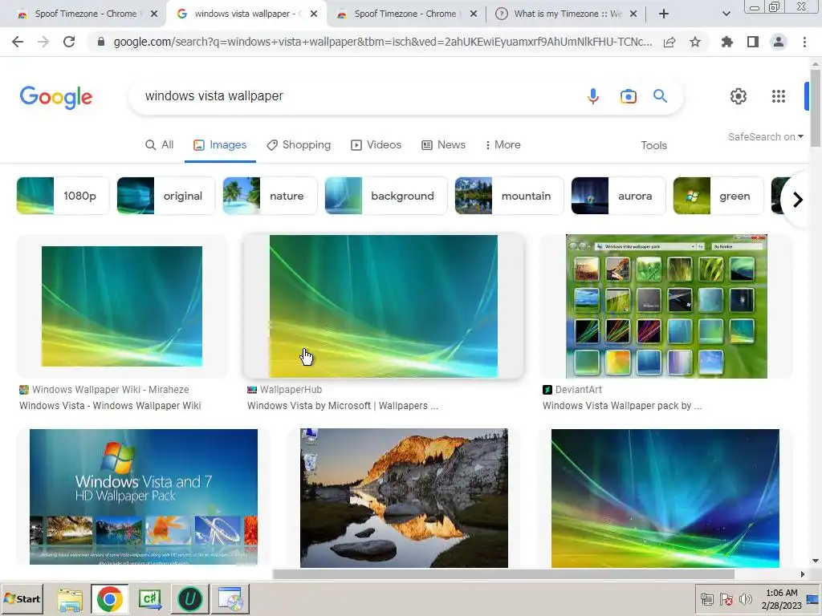Image resolution: width=822 pixels, height=616 pixels.
Task: Open the More search options menu
Action: point(503,144)
